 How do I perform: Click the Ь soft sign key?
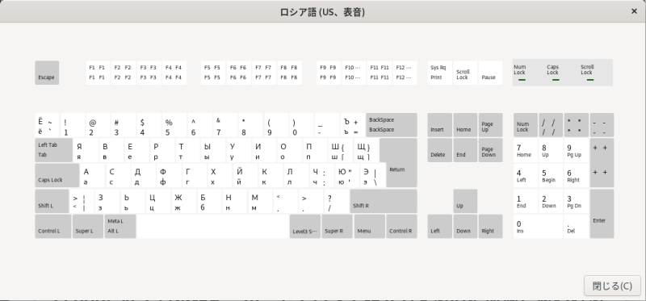coord(133,202)
